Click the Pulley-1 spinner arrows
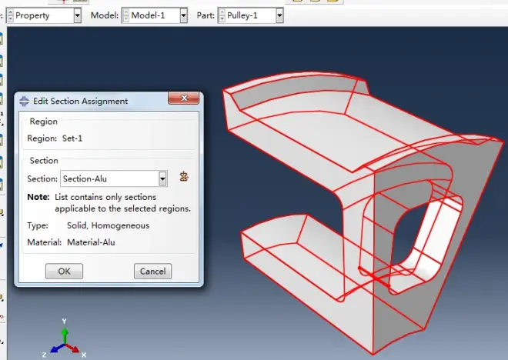508x360 pixels. coord(222,15)
